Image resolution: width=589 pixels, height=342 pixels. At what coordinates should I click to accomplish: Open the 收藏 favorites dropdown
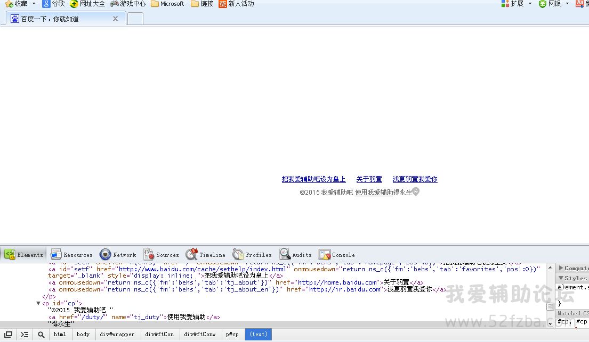tap(34, 4)
